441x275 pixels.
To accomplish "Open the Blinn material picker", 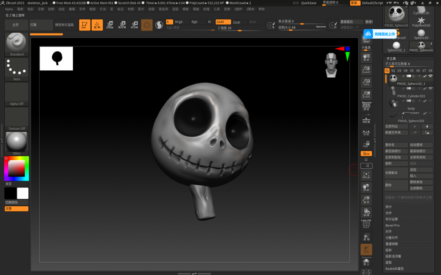I will 17,143.
